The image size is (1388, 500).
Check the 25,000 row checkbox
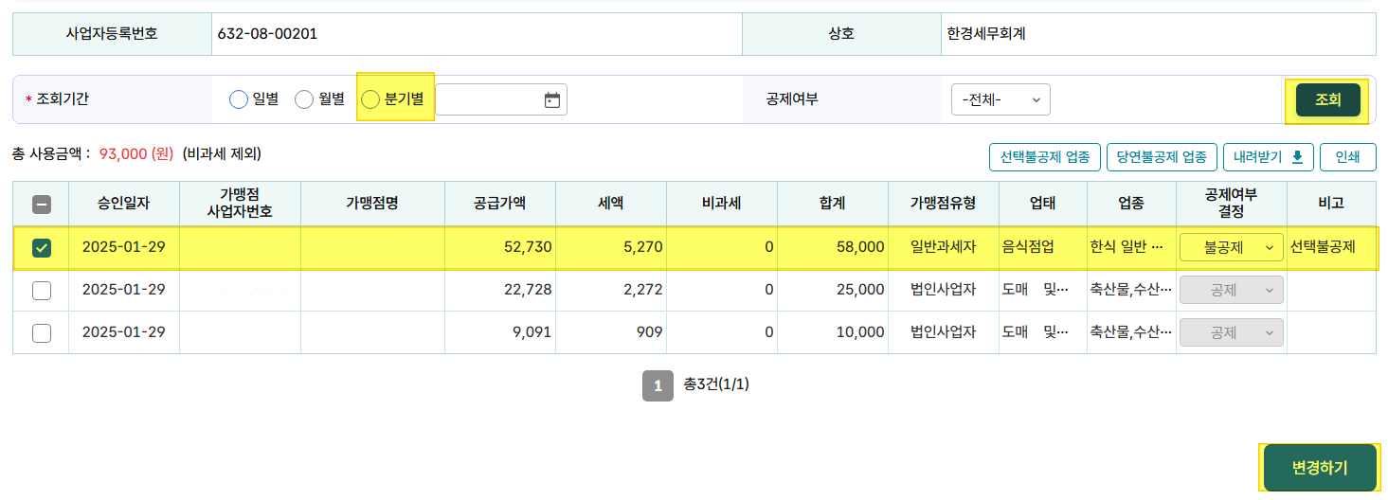[x=42, y=291]
